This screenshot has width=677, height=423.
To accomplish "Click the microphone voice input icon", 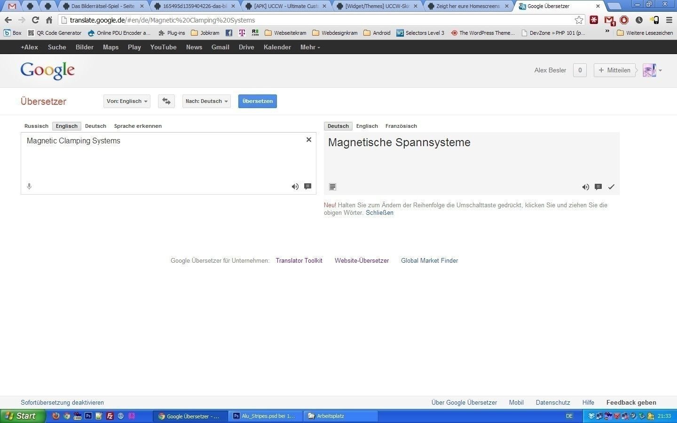I will [x=29, y=187].
